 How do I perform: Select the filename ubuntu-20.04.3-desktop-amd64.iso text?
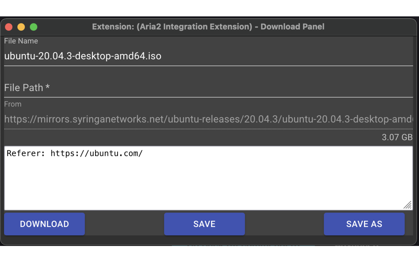pos(82,56)
